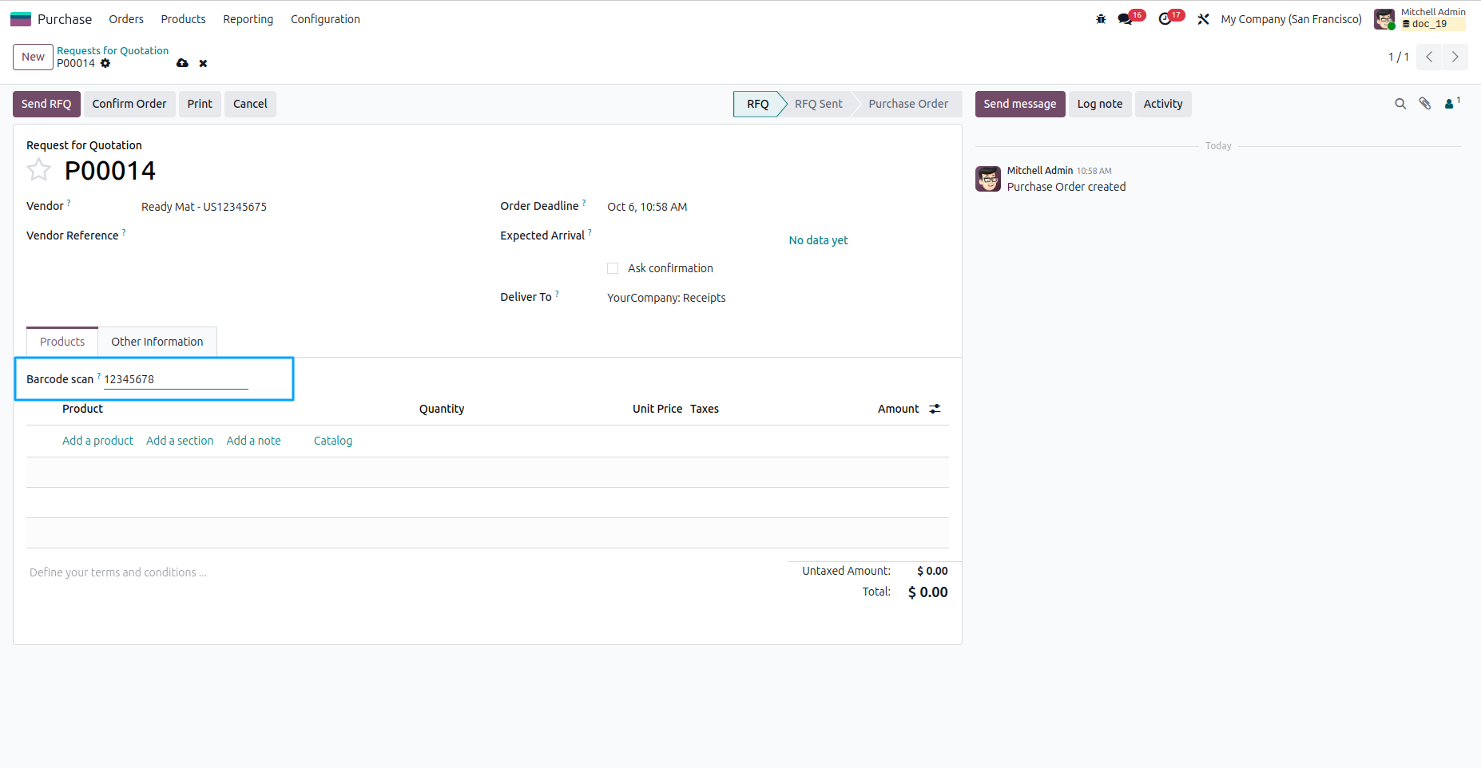Click the Expected Arrival date field
The height and width of the screenshot is (768, 1481).
693,236
